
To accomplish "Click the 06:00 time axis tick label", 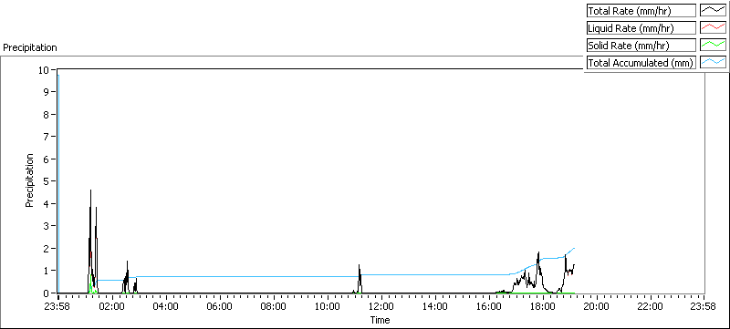I will [x=220, y=306].
